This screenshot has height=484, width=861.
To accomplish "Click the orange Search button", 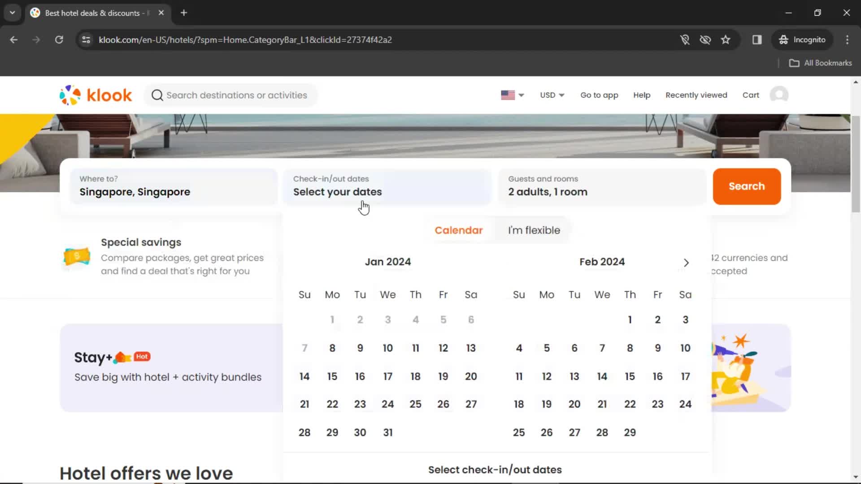I will pos(746,186).
